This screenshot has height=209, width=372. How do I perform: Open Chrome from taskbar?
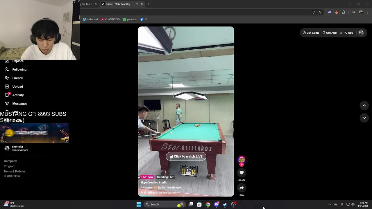208,204
